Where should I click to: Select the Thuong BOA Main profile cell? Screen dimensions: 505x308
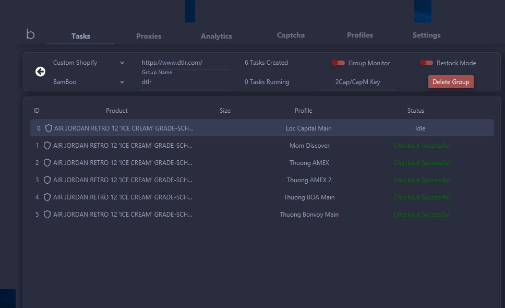tap(309, 197)
